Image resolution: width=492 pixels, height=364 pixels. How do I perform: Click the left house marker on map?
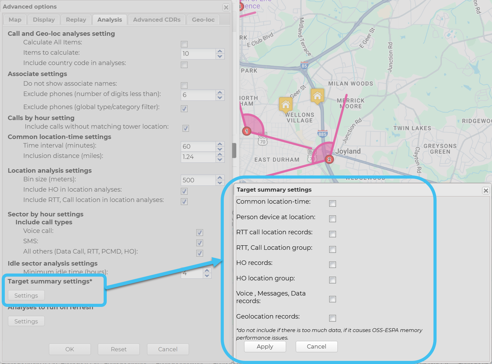click(285, 104)
